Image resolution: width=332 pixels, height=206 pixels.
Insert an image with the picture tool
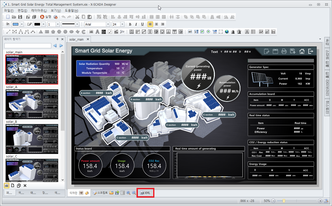click(x=91, y=32)
